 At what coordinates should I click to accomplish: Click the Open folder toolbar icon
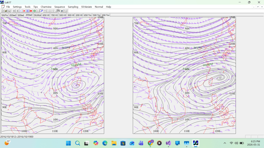6,11
